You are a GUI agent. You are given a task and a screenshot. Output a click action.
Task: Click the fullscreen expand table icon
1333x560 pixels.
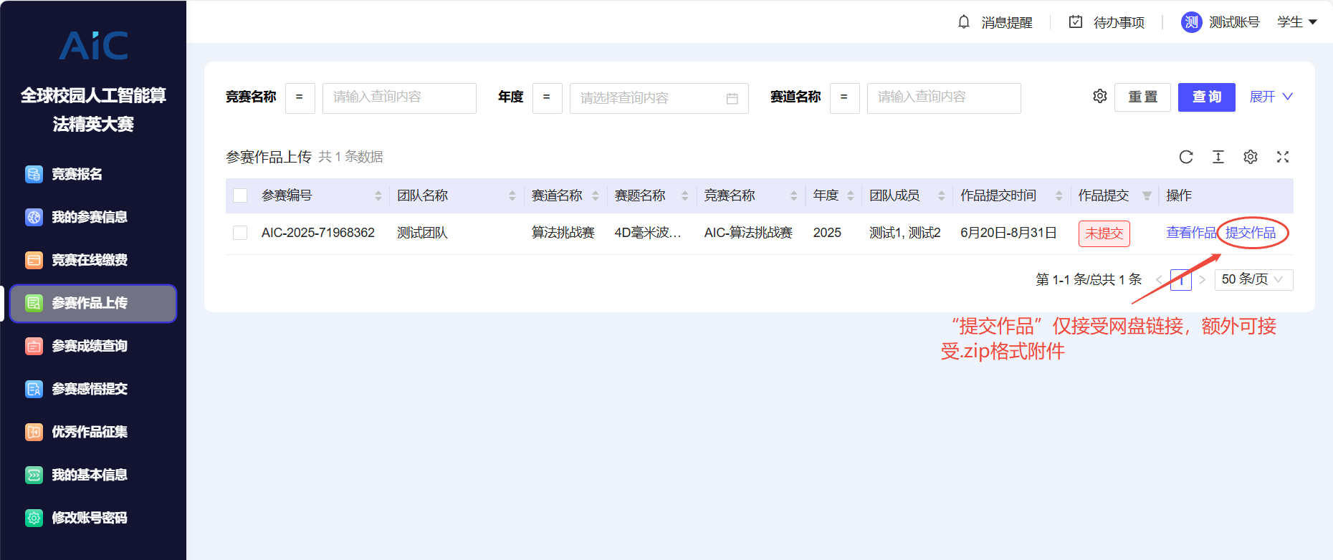[x=1283, y=157]
